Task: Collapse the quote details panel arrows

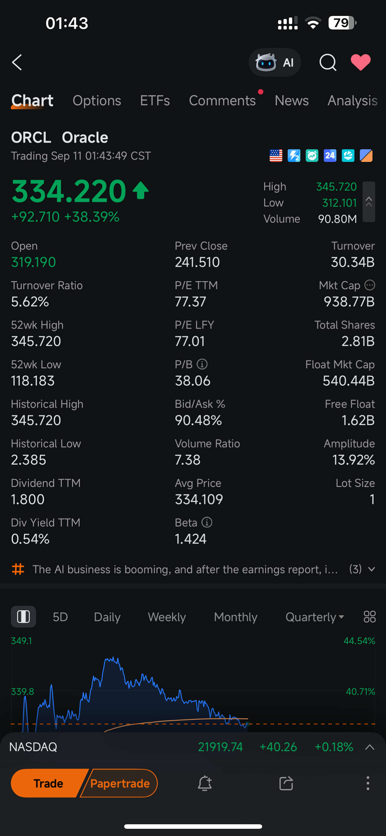Action: click(x=369, y=202)
